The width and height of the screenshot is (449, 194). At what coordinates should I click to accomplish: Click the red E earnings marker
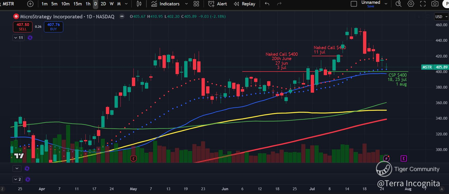(133, 159)
